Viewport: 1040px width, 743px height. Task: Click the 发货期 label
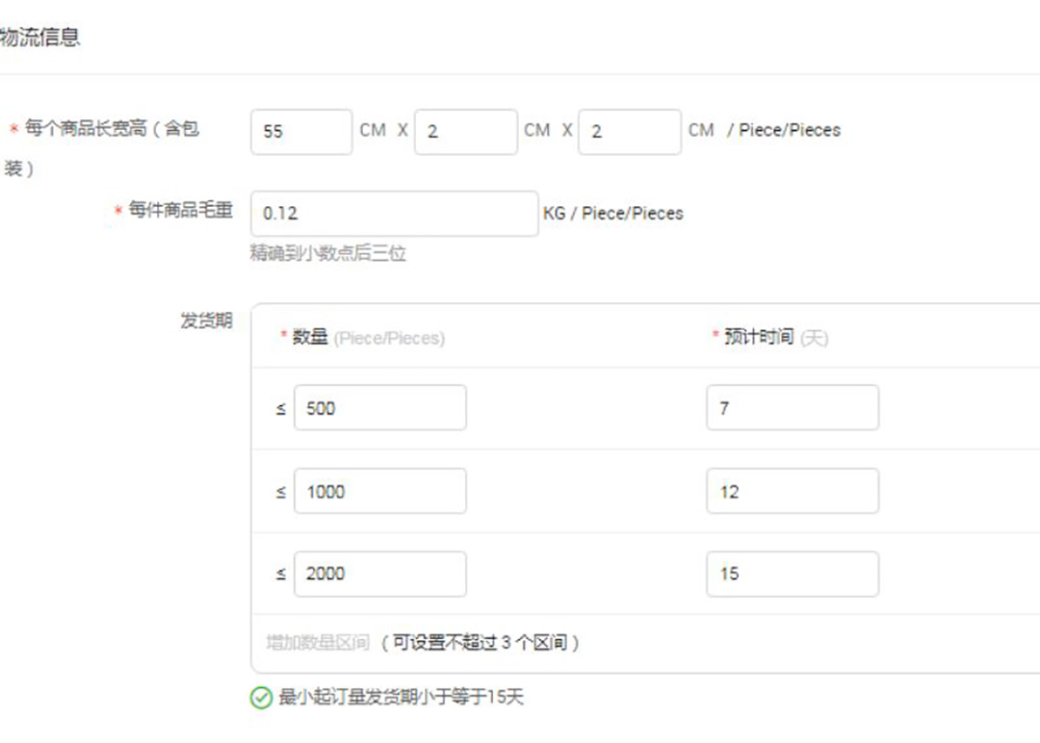[206, 320]
